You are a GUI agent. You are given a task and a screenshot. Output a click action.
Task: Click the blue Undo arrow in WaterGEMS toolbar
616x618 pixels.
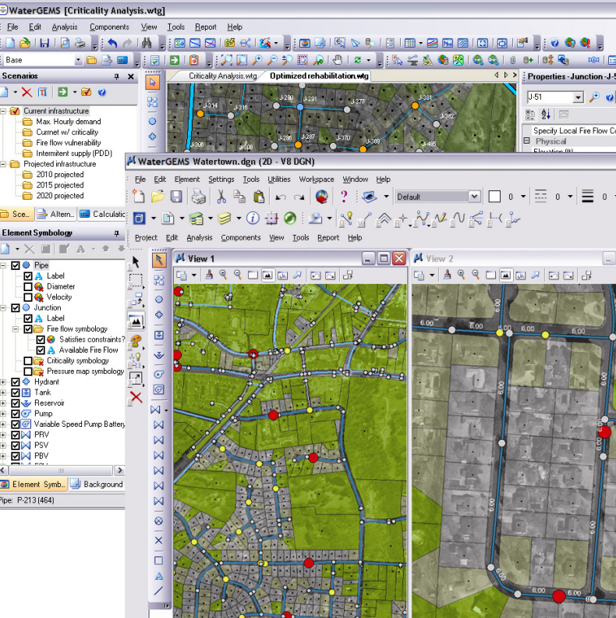coord(112,43)
